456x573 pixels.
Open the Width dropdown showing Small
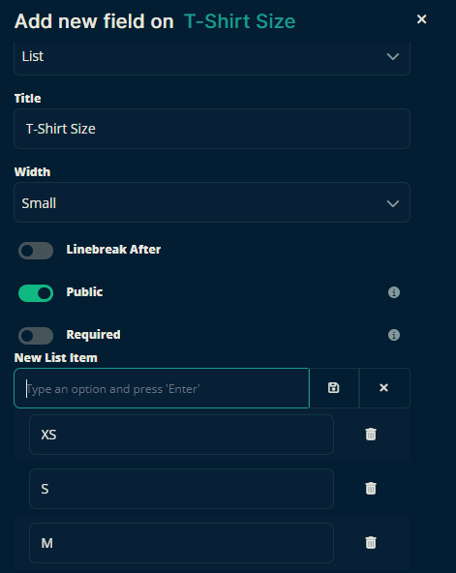click(x=212, y=202)
